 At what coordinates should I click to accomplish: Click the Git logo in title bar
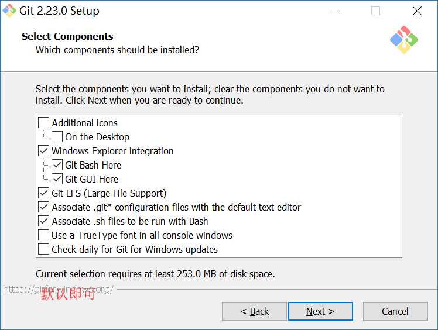9,11
